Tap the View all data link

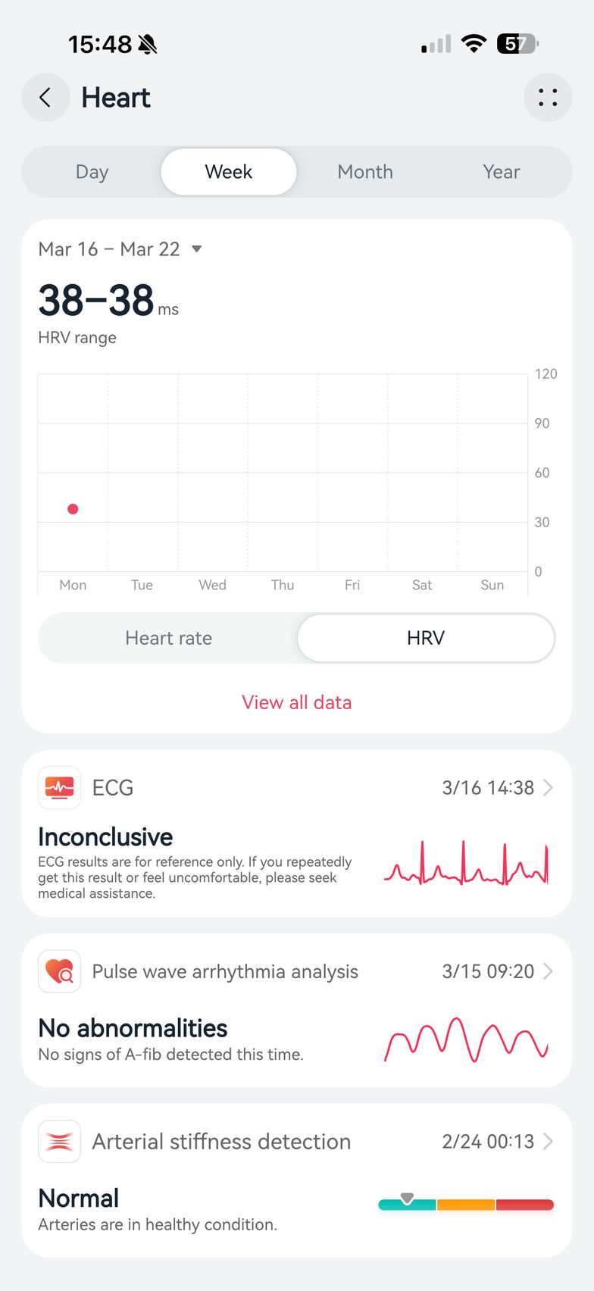coord(297,702)
